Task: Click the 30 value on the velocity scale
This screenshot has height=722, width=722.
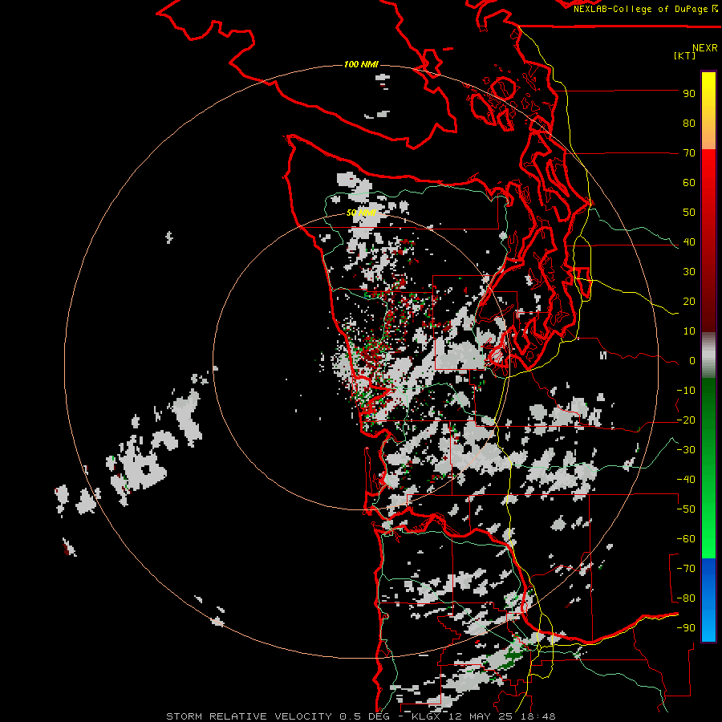Action: point(689,272)
